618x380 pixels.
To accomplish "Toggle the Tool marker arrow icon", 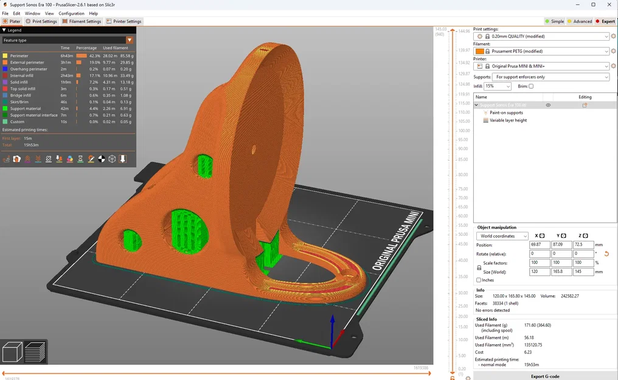I will (123, 159).
